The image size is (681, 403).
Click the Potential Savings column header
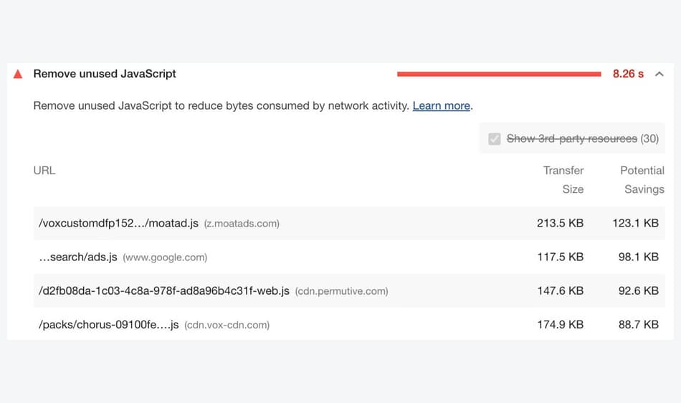[642, 180]
